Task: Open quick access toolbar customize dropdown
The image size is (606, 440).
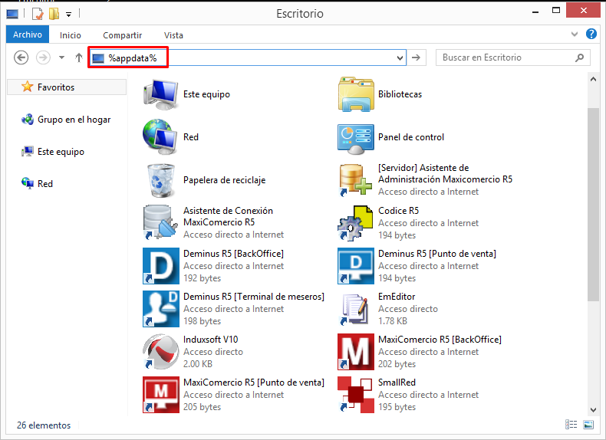Action: (68, 15)
